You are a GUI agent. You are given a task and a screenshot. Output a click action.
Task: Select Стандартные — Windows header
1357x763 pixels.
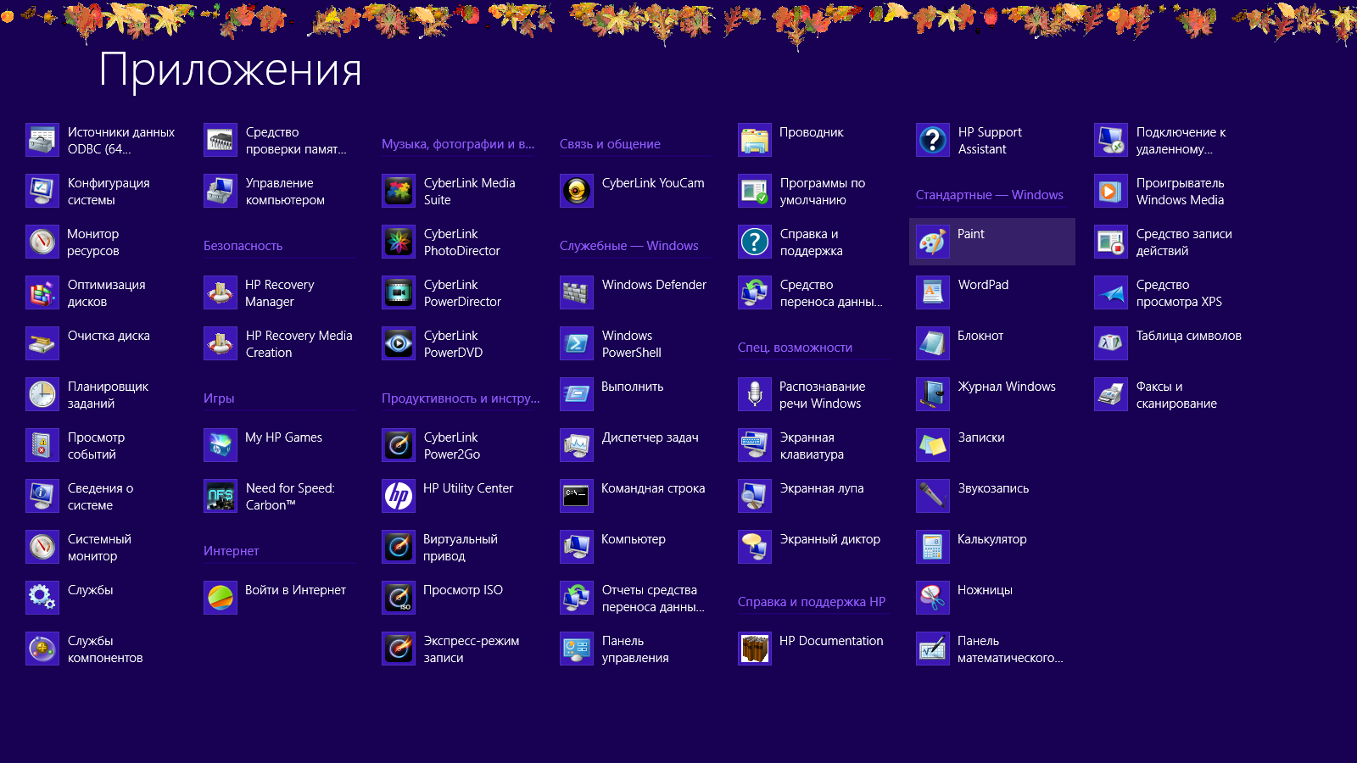(989, 195)
